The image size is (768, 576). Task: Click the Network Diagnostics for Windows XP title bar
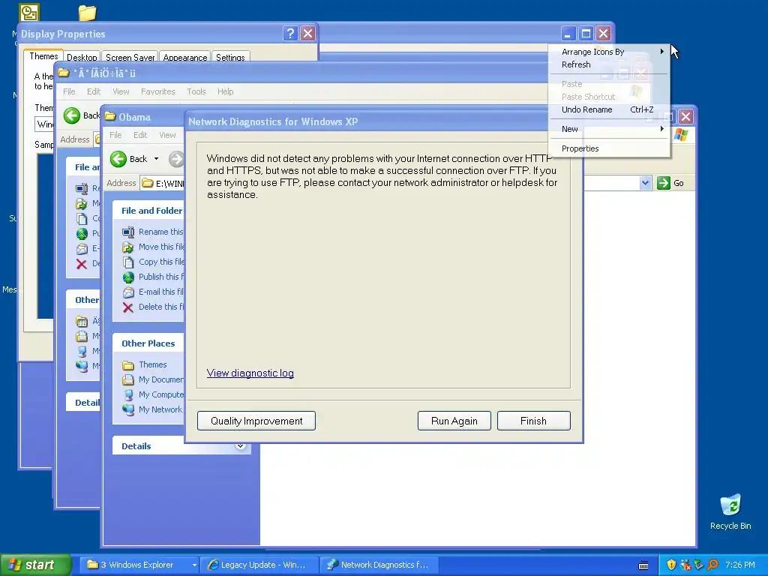click(x=367, y=121)
